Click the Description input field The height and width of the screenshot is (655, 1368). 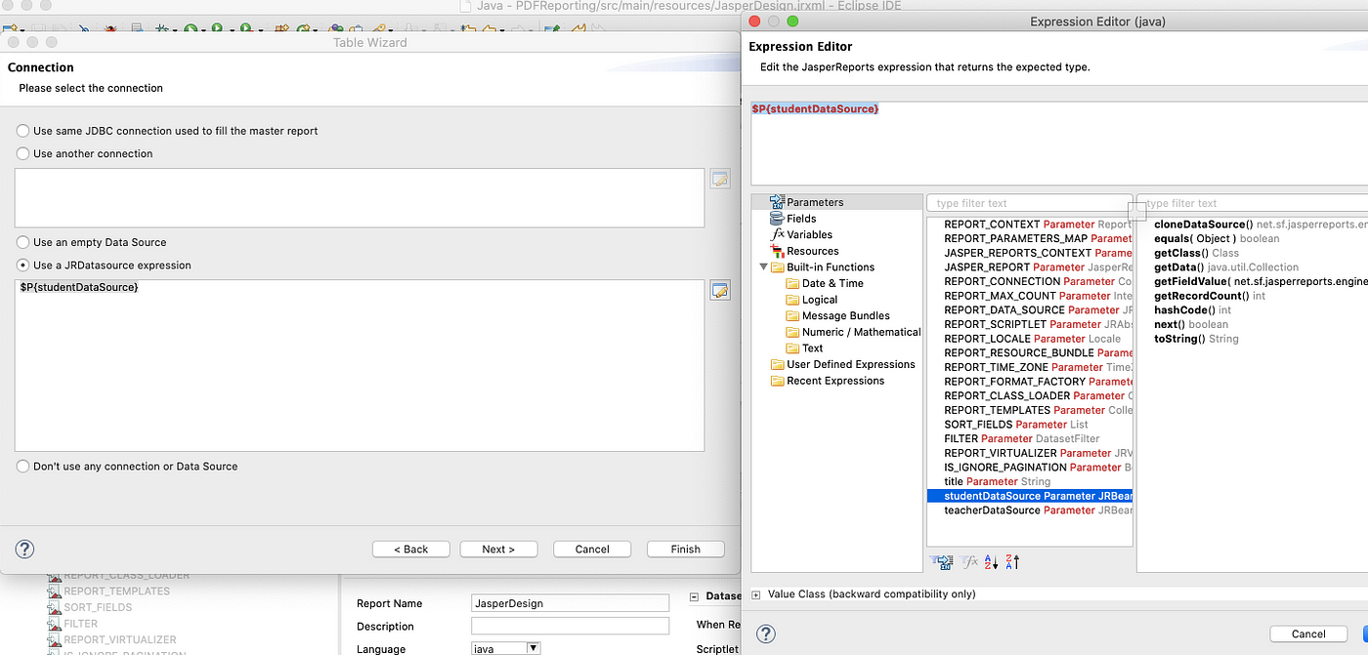[x=570, y=626]
